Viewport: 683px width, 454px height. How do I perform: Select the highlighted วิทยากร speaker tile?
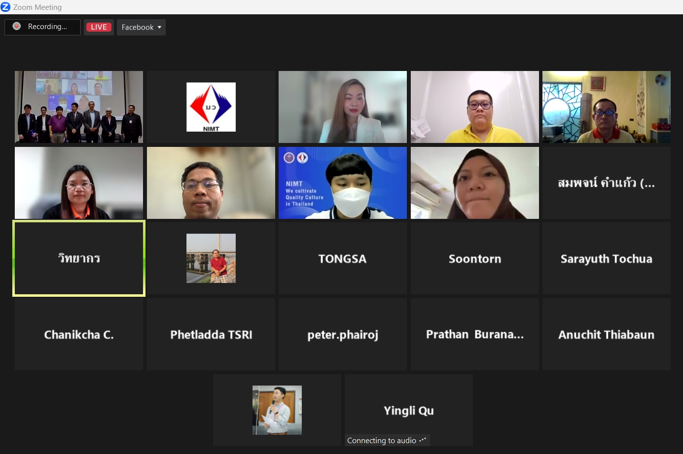79,258
